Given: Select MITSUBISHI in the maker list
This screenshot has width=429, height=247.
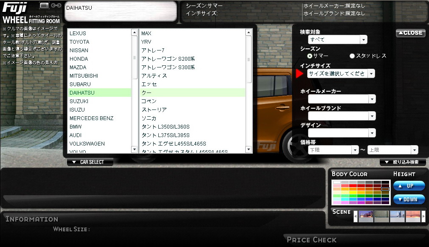Looking at the screenshot, I should click(x=100, y=76).
